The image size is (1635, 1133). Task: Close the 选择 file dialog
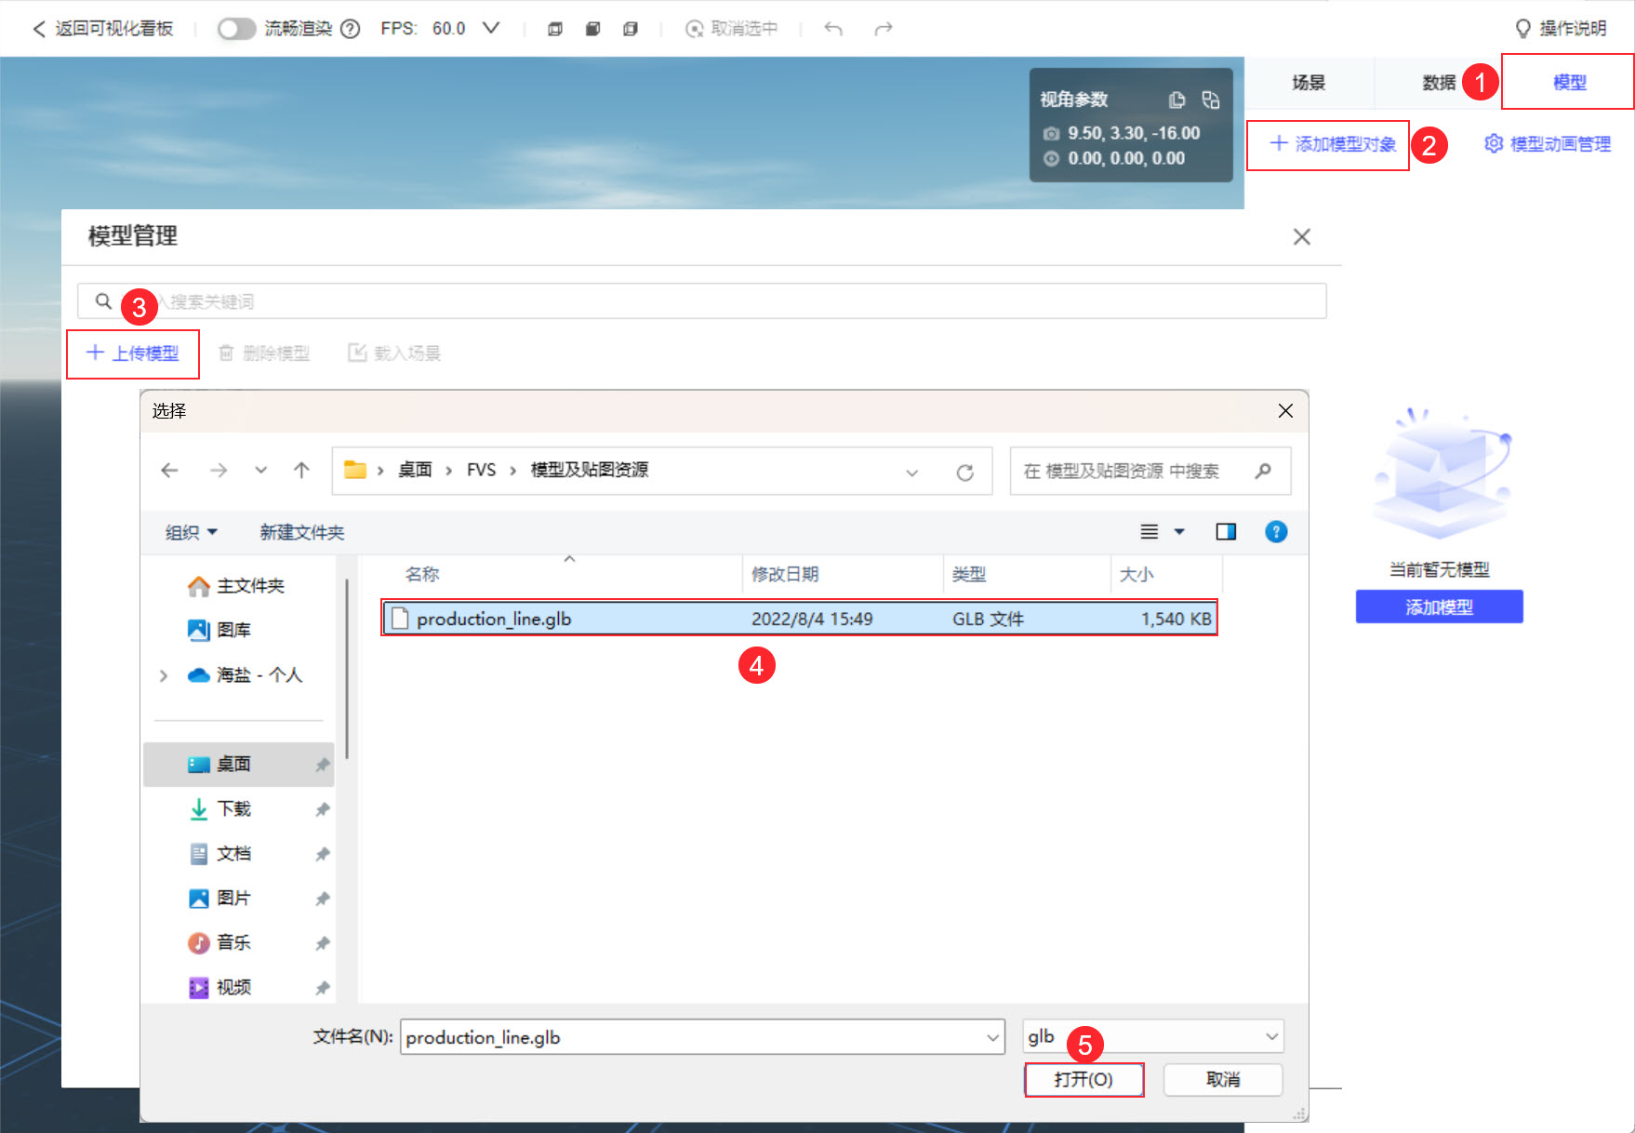click(x=1285, y=411)
